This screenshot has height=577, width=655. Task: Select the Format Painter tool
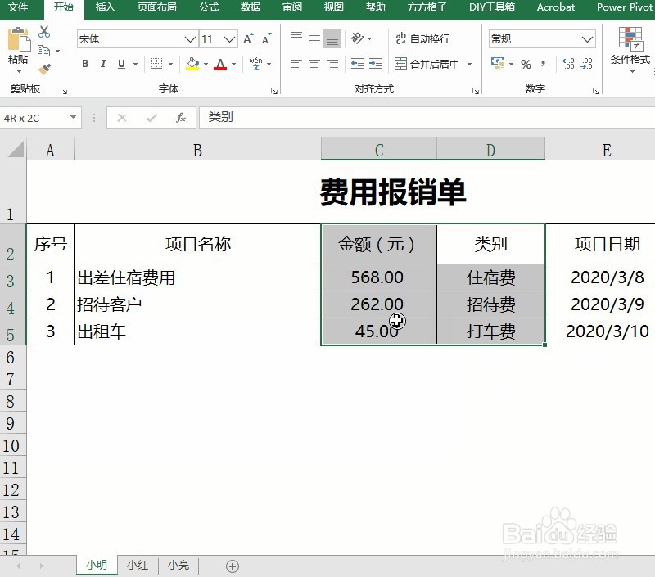(44, 69)
